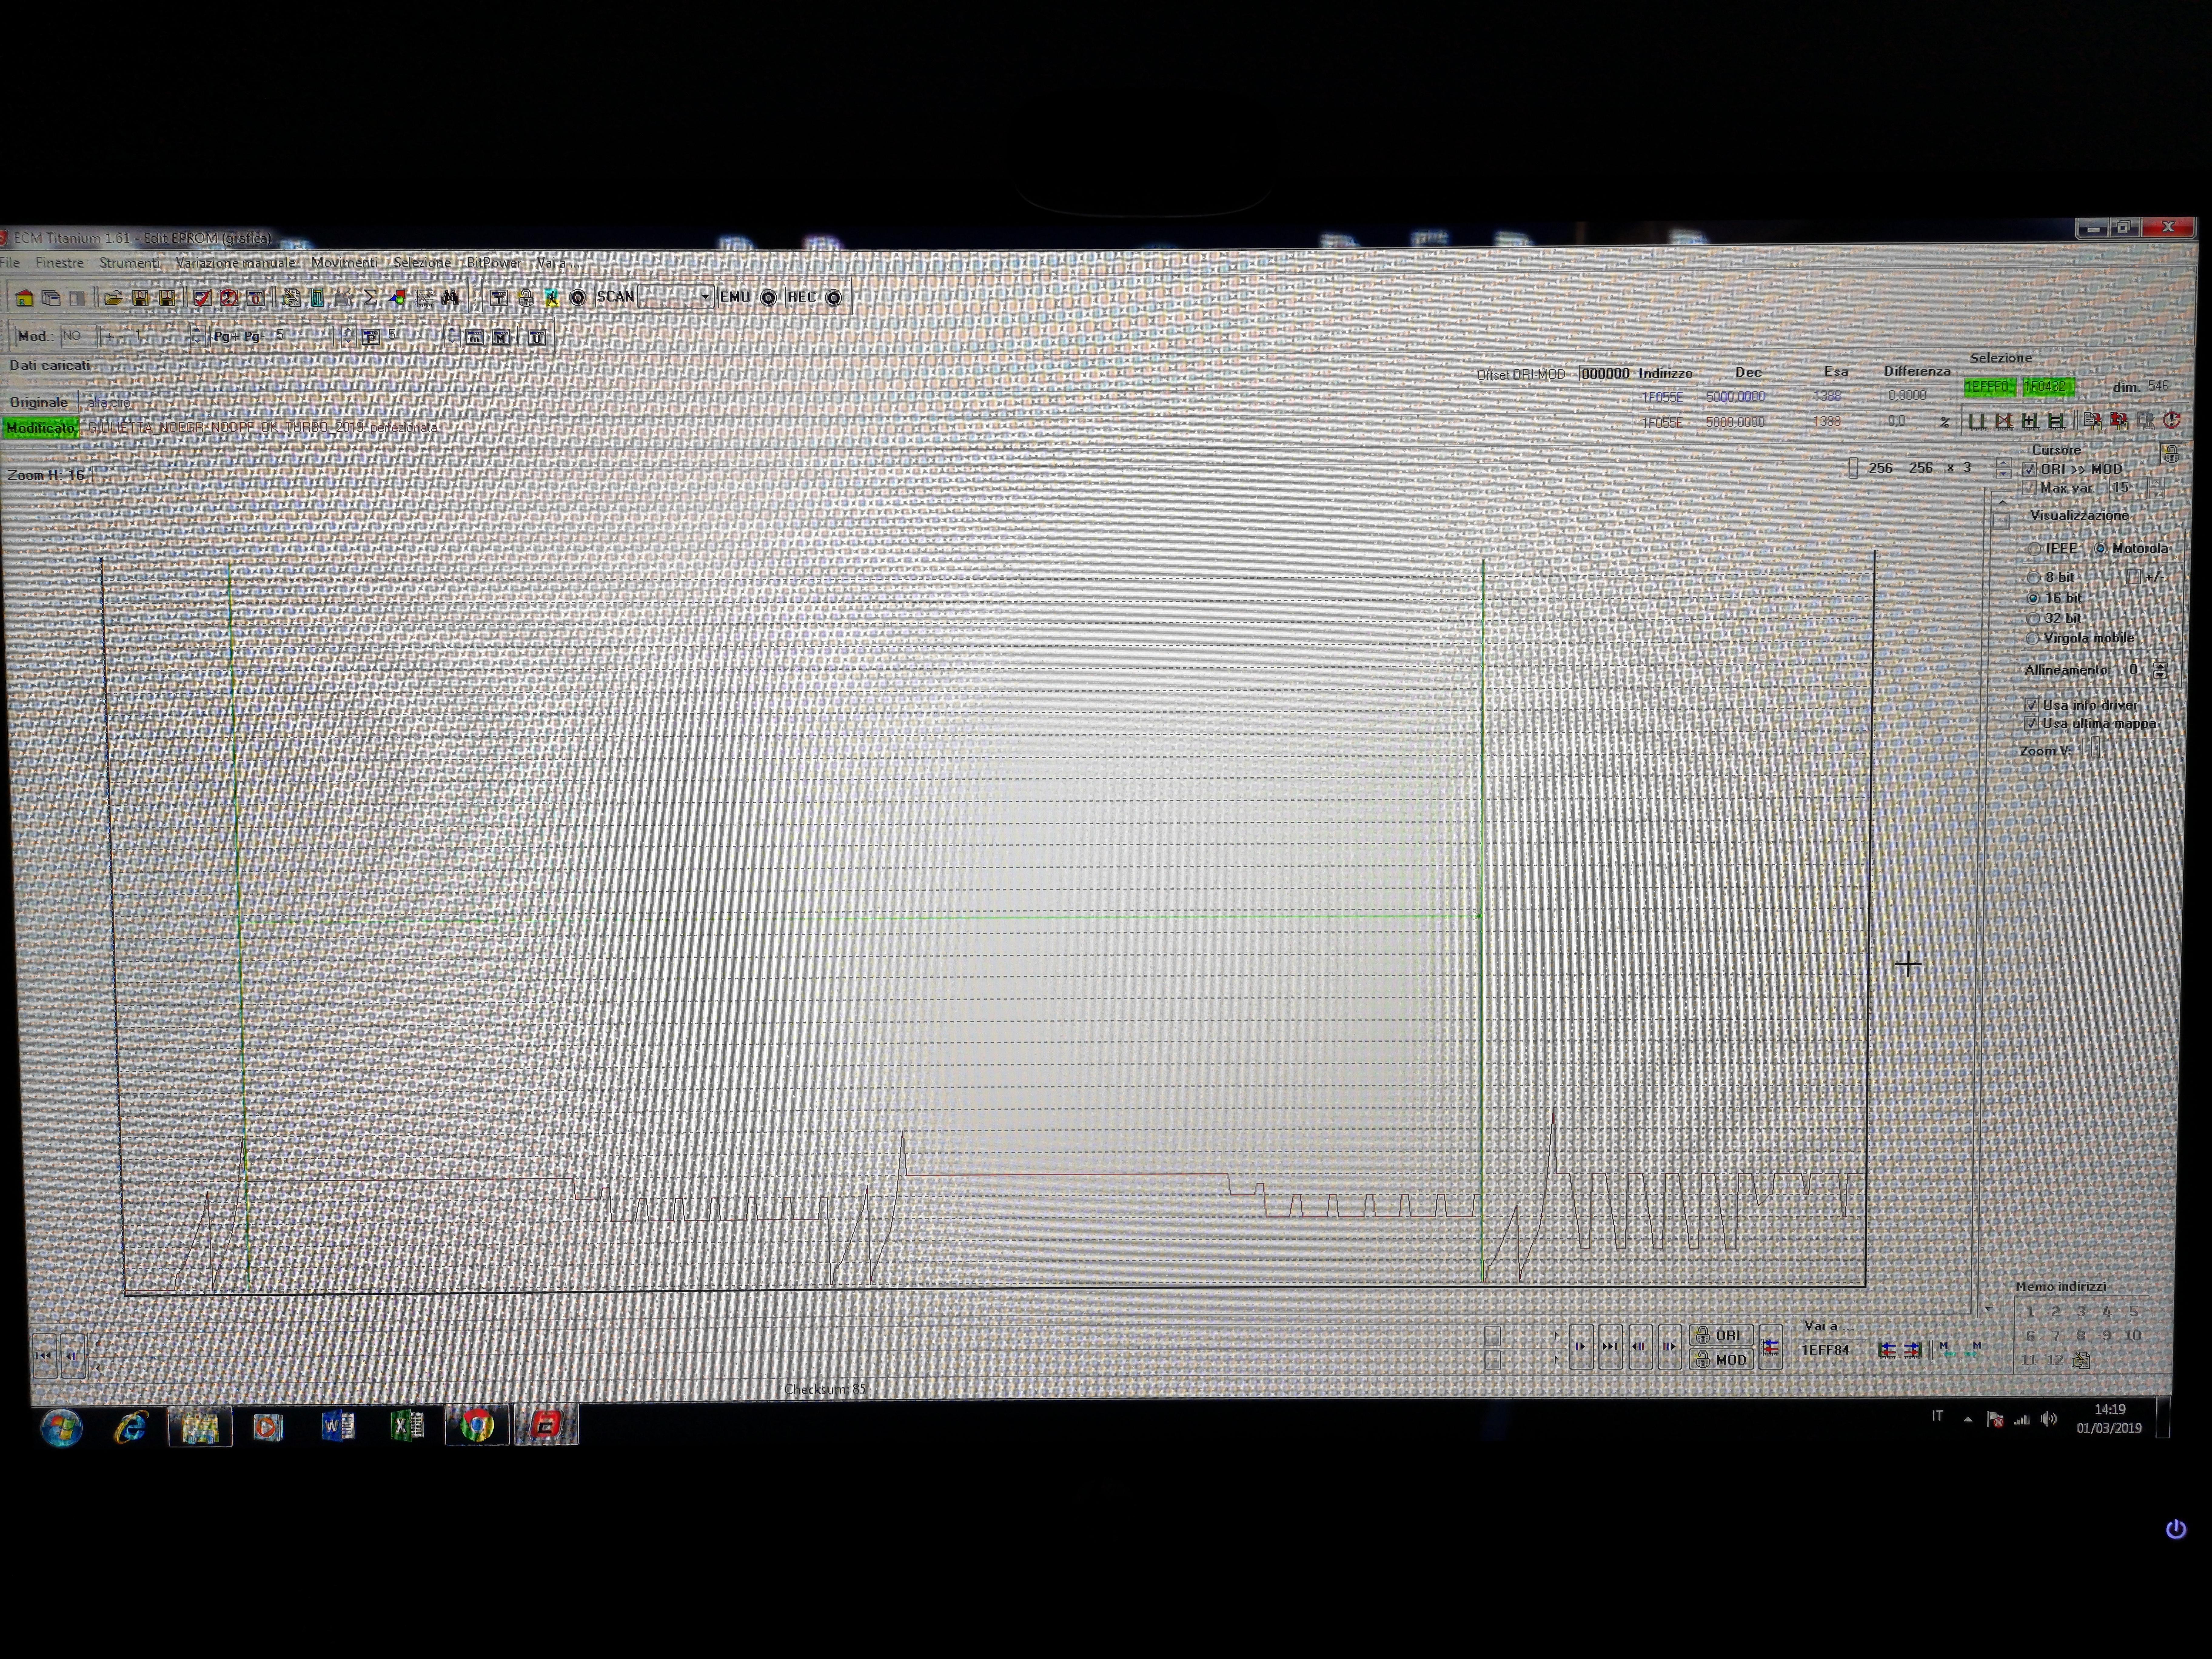Click the Zoom H slider thumb
The height and width of the screenshot is (1659, 2212).
click(1853, 468)
